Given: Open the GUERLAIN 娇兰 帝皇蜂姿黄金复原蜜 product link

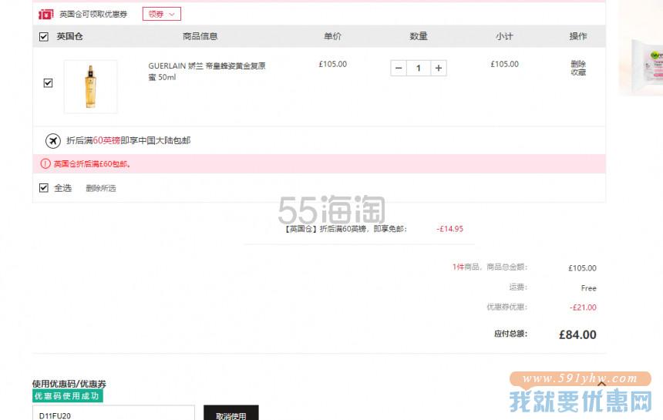Looking at the screenshot, I should [207, 72].
